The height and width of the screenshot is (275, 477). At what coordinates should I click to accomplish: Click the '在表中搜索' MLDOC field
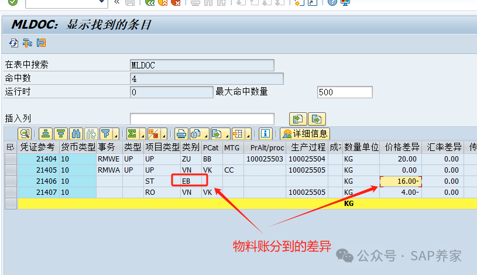coord(202,65)
